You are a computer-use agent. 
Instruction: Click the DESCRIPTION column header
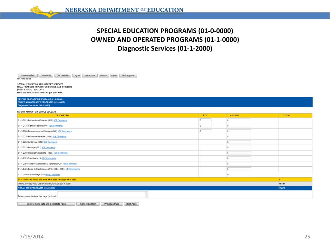coord(62,116)
